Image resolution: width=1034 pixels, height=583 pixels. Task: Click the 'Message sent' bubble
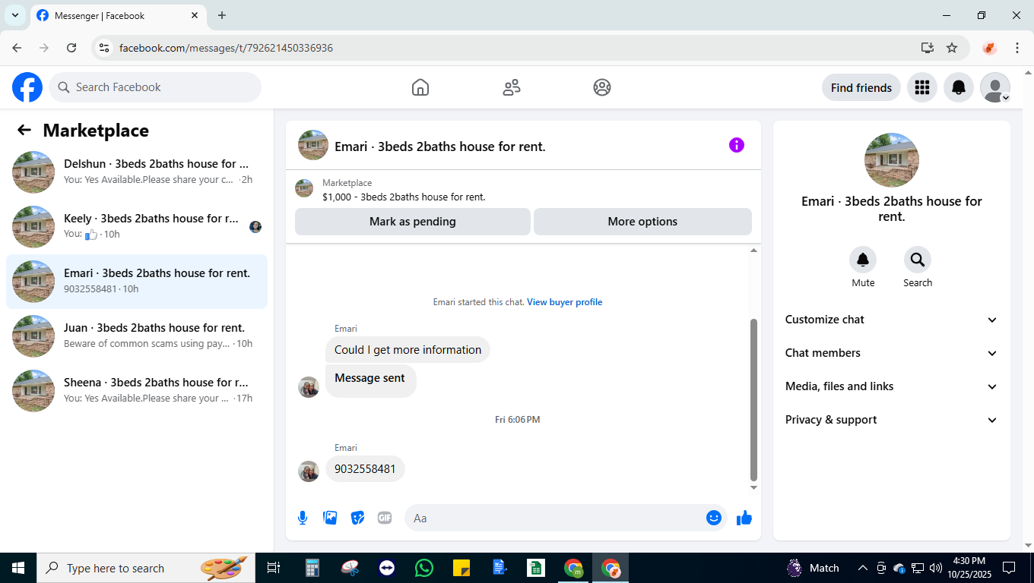pyautogui.click(x=370, y=380)
